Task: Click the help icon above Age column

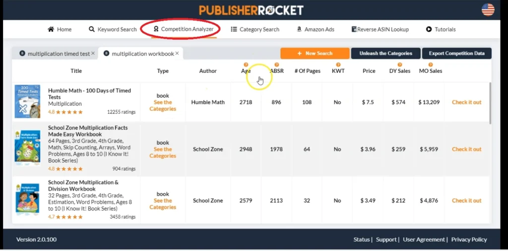Action: coord(246,64)
